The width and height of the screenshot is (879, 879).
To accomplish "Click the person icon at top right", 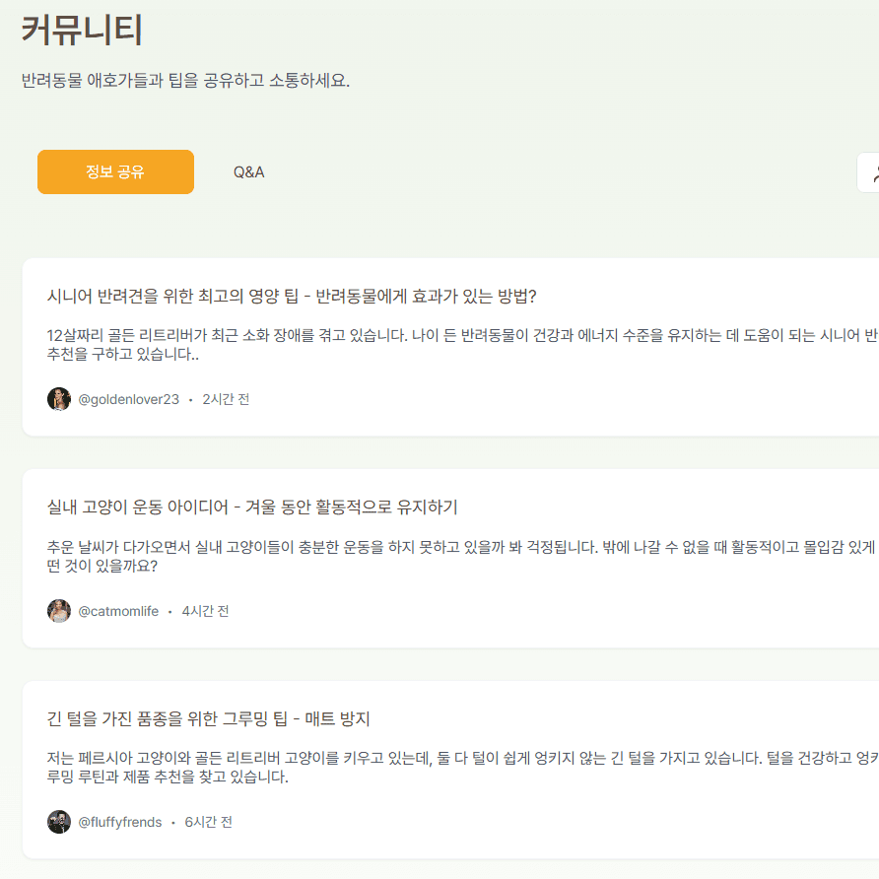I will [873, 171].
